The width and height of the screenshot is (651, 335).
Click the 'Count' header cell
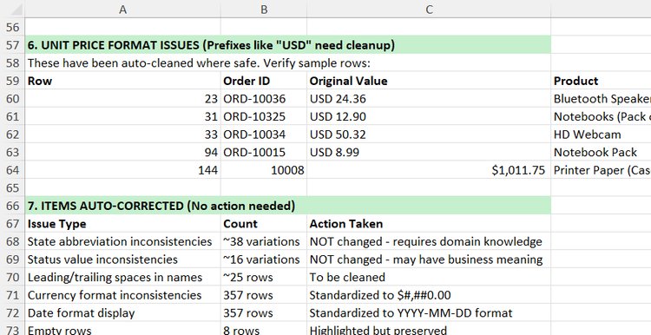click(x=264, y=224)
